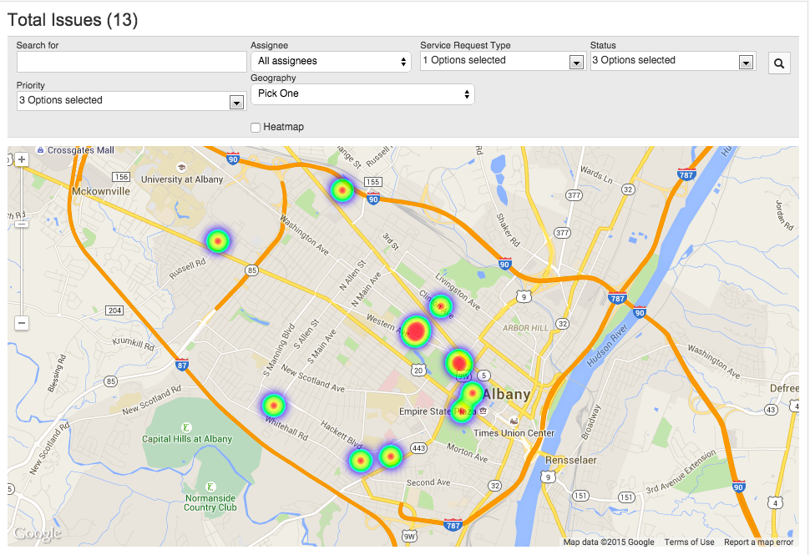Screen dimensions: 810x555
Task: Open the Assignee dropdown
Action: (332, 62)
